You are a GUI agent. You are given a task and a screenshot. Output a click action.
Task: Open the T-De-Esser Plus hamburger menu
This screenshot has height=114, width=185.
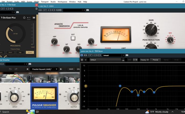pos(34,18)
